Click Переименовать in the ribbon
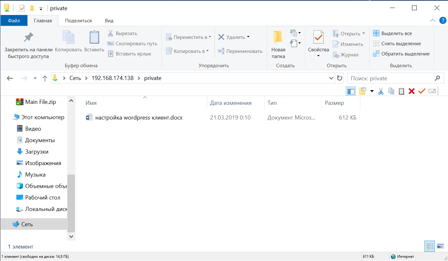 (x=240, y=51)
